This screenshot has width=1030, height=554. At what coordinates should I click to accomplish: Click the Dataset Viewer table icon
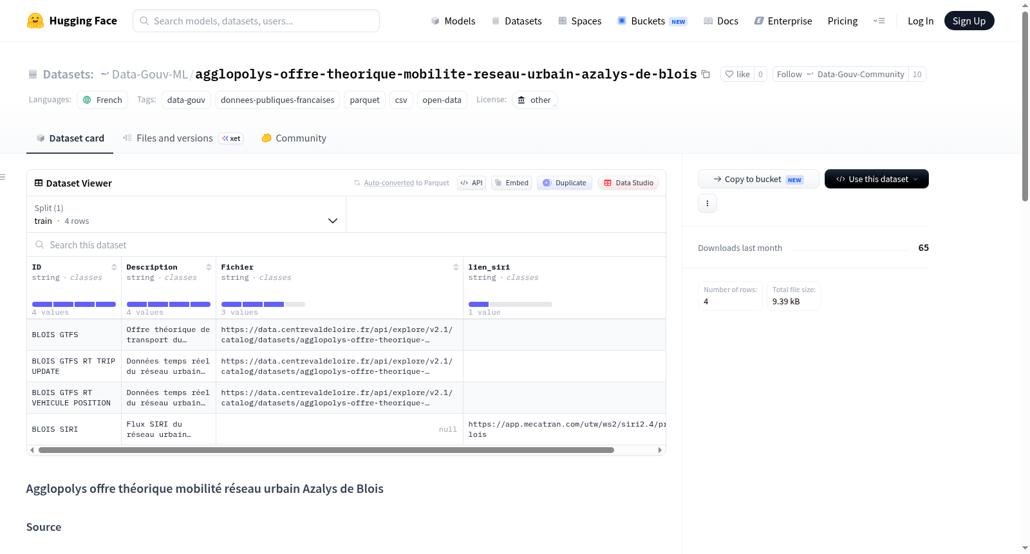[39, 183]
